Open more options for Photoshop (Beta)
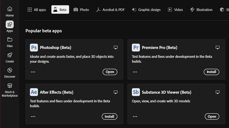Viewport: 229px width, 128px height. pos(33,72)
